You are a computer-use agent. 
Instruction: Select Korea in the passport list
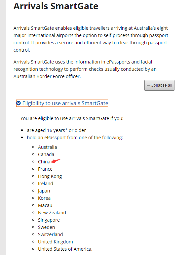(x=44, y=198)
